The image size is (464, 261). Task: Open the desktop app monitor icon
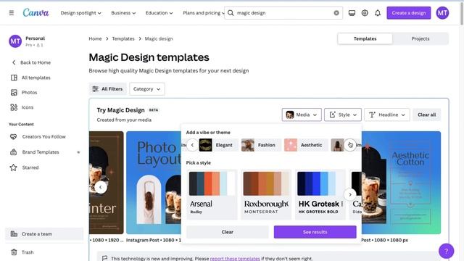click(x=352, y=13)
